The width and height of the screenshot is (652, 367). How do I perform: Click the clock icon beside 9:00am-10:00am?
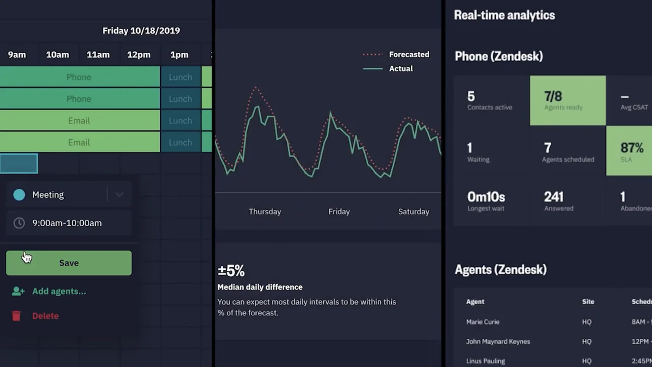point(19,223)
